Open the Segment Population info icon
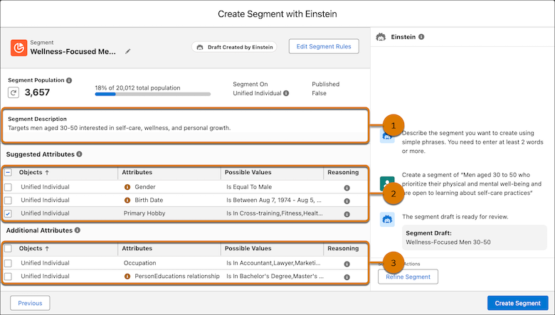This screenshot has width=555, height=315. [69, 81]
